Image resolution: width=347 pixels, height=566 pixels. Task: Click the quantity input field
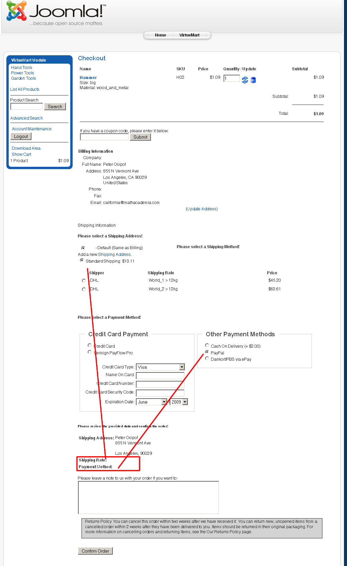[232, 78]
